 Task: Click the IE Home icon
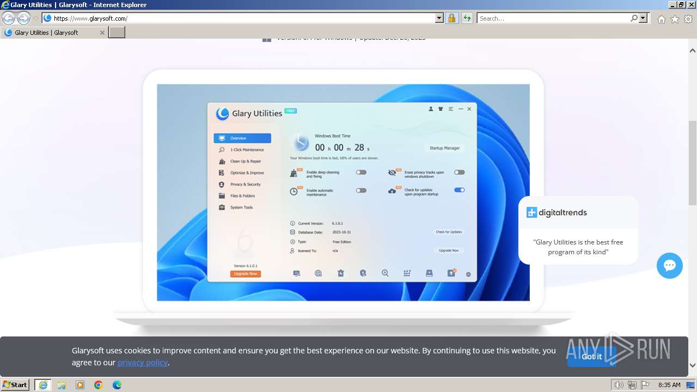pyautogui.click(x=661, y=19)
